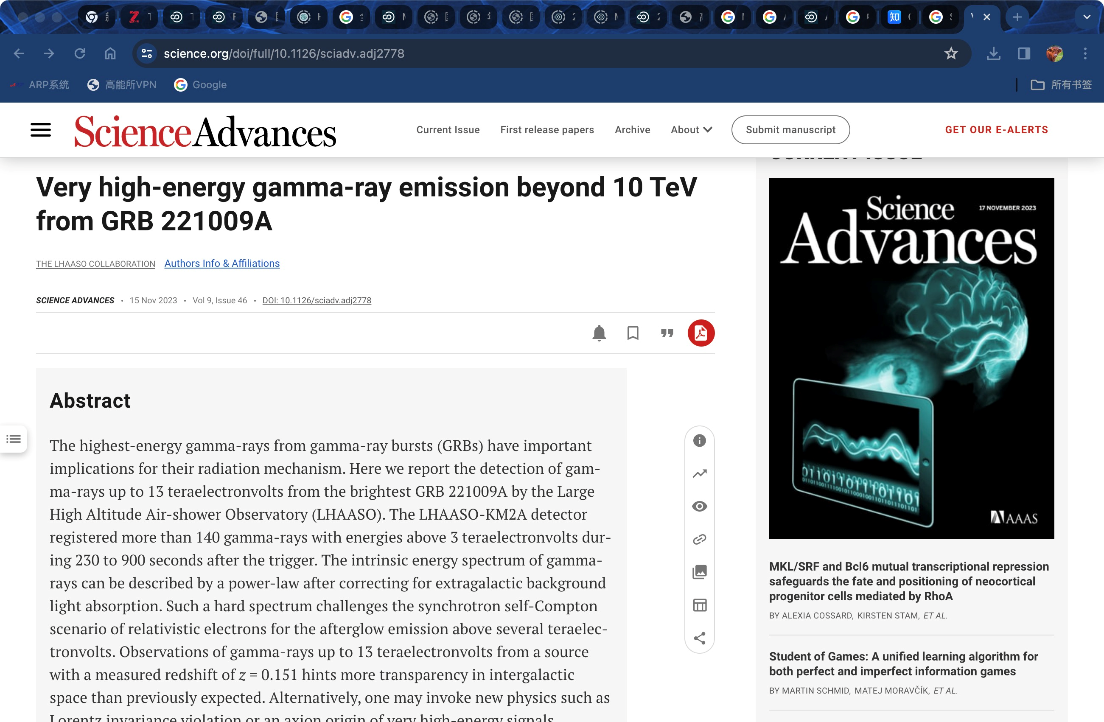The image size is (1104, 722).
Task: Download the article PDF
Action: [x=701, y=333]
